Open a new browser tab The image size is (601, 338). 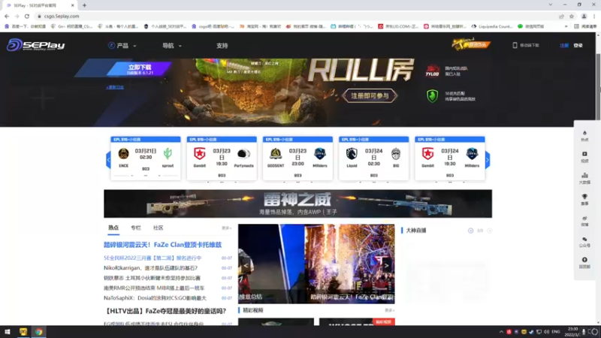pyautogui.click(x=84, y=5)
